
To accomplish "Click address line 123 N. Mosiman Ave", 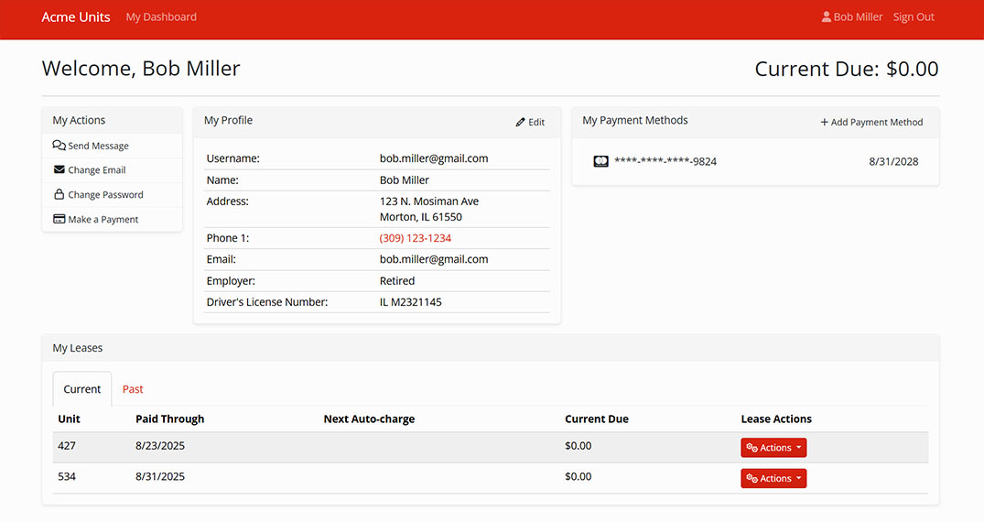I will coord(429,201).
